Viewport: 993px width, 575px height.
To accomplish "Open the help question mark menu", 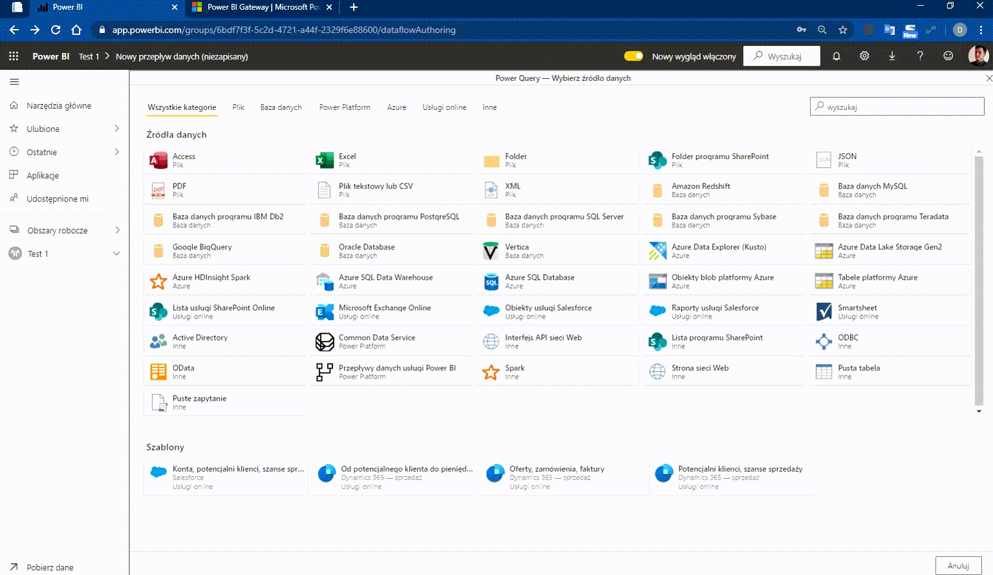I will point(920,56).
